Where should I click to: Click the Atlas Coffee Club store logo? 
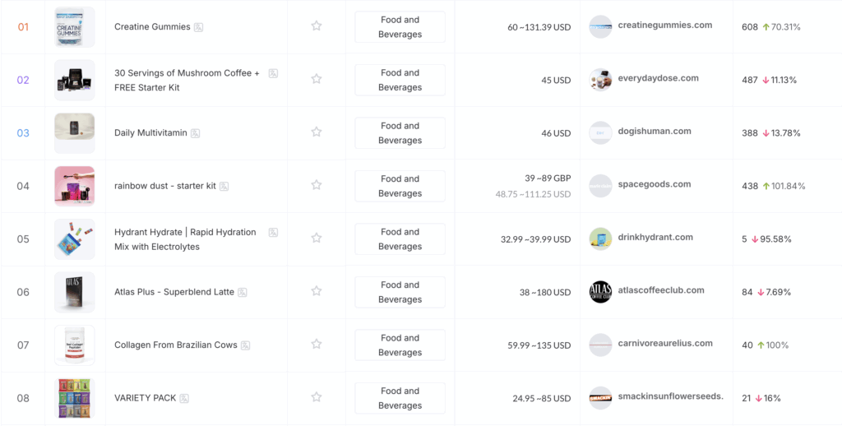pos(600,292)
